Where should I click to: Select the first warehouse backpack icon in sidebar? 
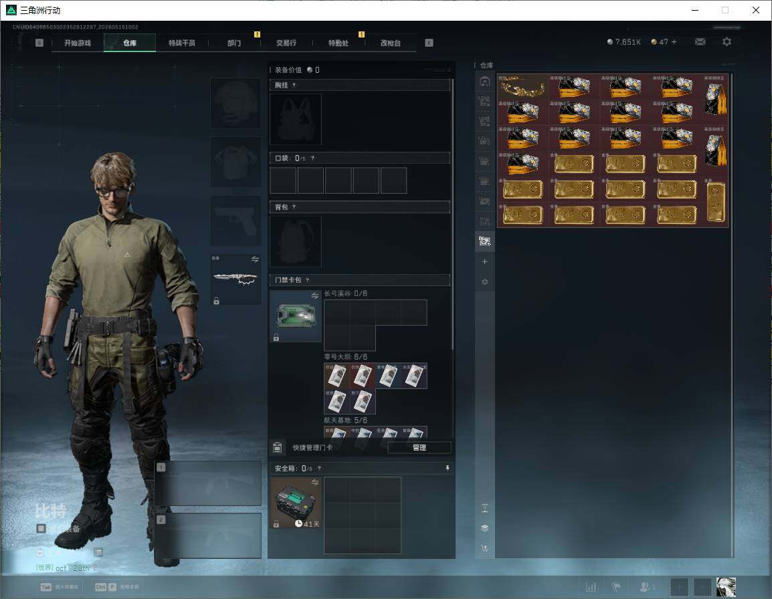[484, 82]
